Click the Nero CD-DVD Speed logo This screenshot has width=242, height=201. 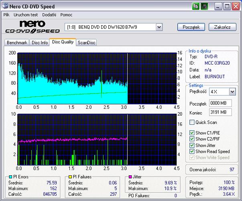pyautogui.click(x=33, y=27)
